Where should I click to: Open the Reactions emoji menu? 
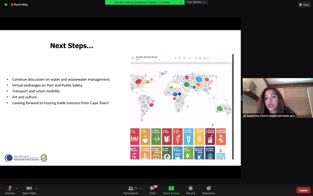(x=209, y=188)
